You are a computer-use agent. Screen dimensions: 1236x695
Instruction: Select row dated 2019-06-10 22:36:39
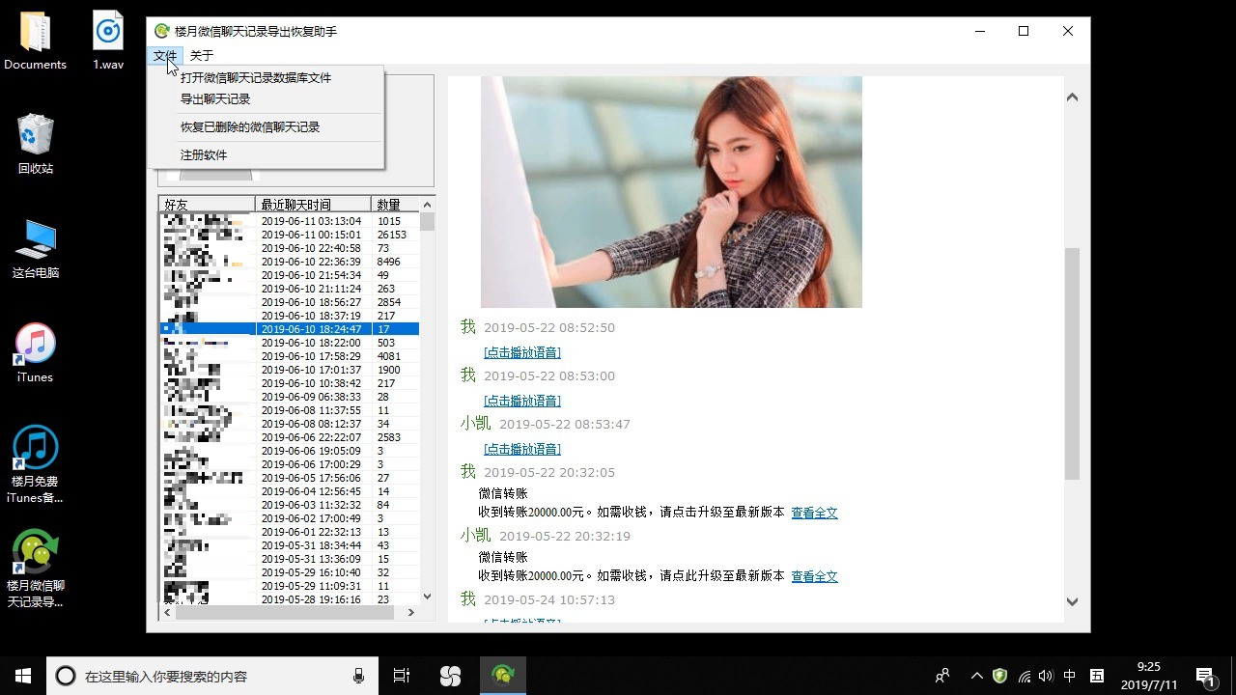[x=290, y=262]
